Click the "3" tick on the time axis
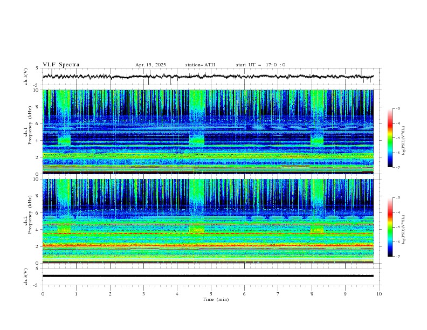 143,294
